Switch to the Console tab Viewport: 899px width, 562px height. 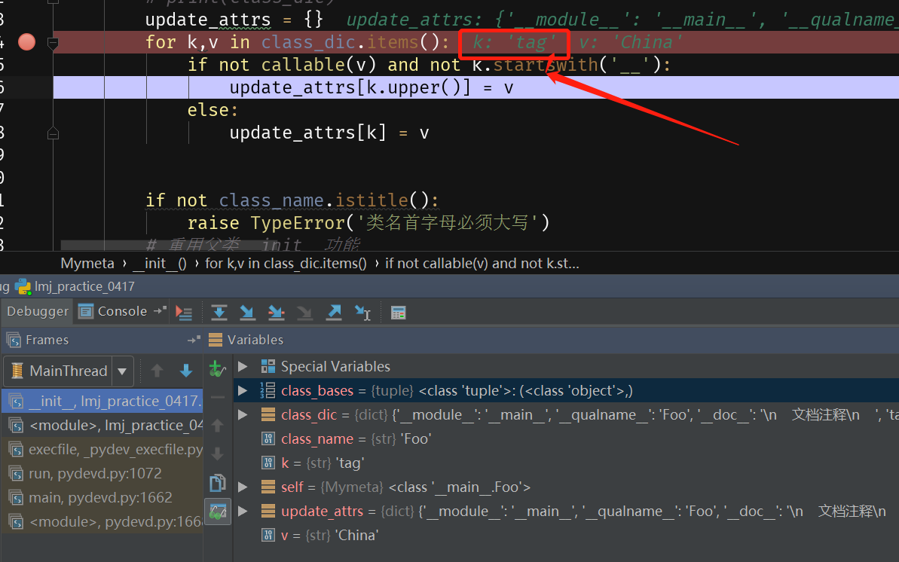(122, 311)
